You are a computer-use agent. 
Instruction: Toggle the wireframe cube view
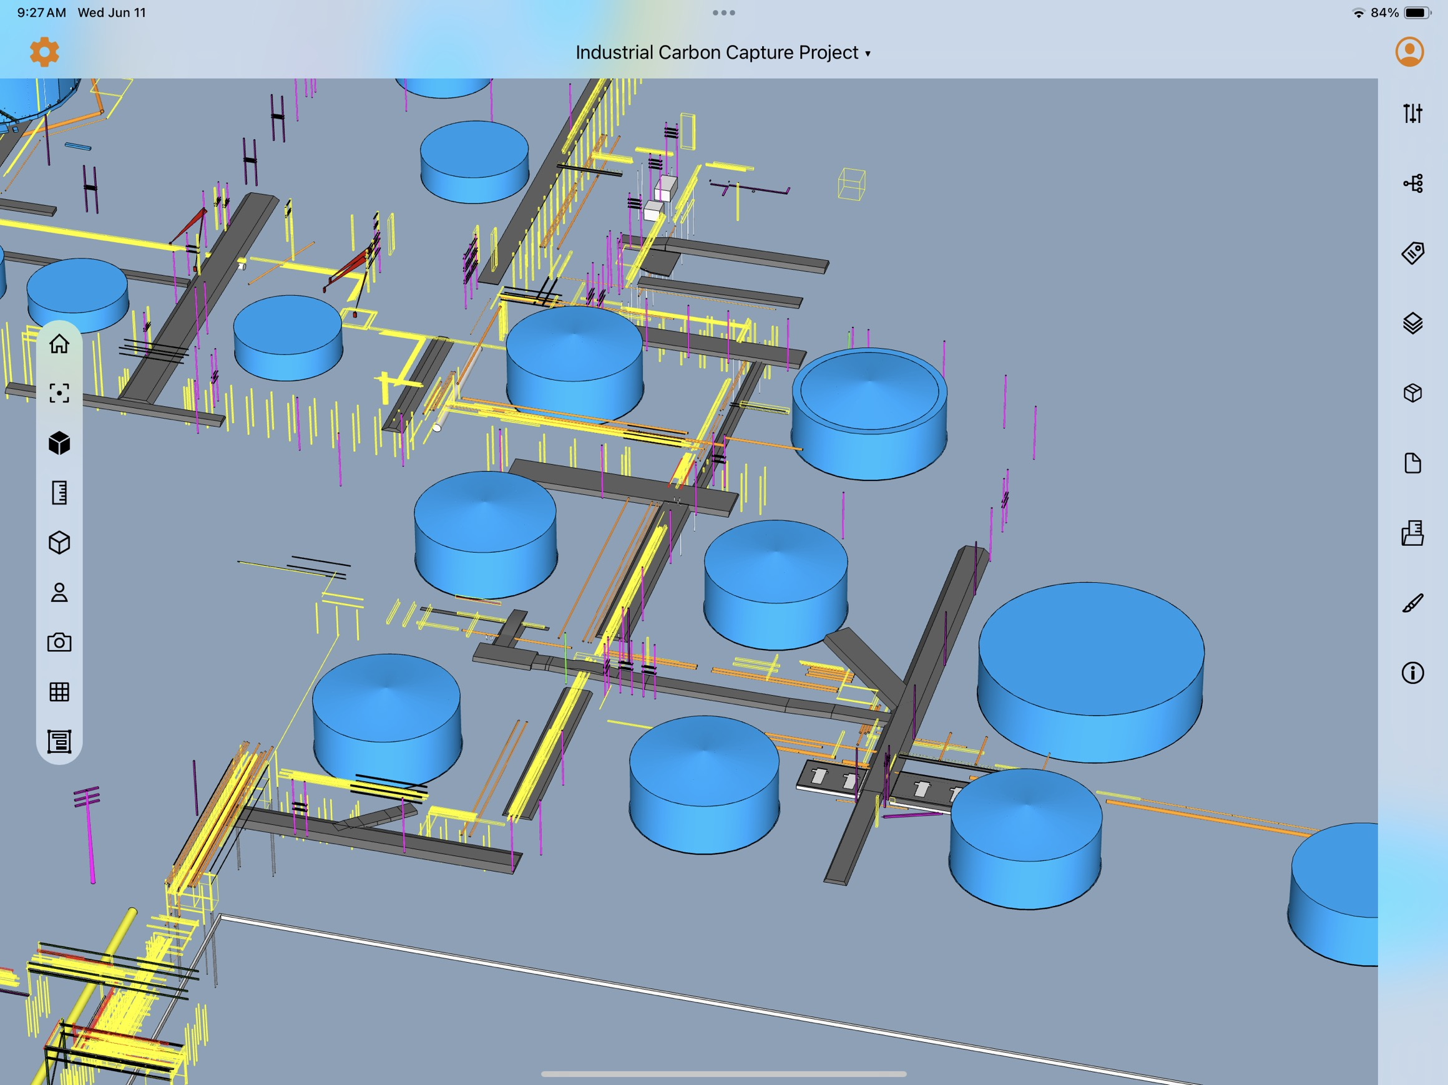59,543
